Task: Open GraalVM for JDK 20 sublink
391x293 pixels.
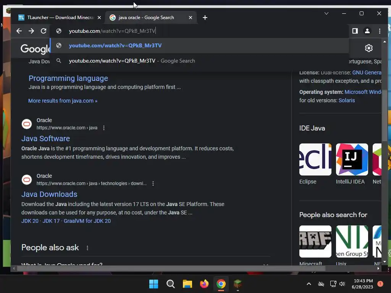Action: pyautogui.click(x=87, y=221)
